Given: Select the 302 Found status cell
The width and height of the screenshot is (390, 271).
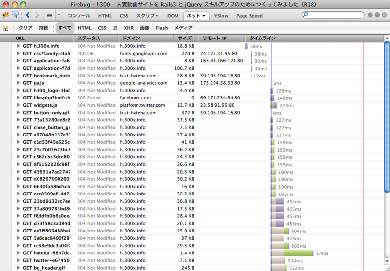Looking at the screenshot, I should [89, 97].
